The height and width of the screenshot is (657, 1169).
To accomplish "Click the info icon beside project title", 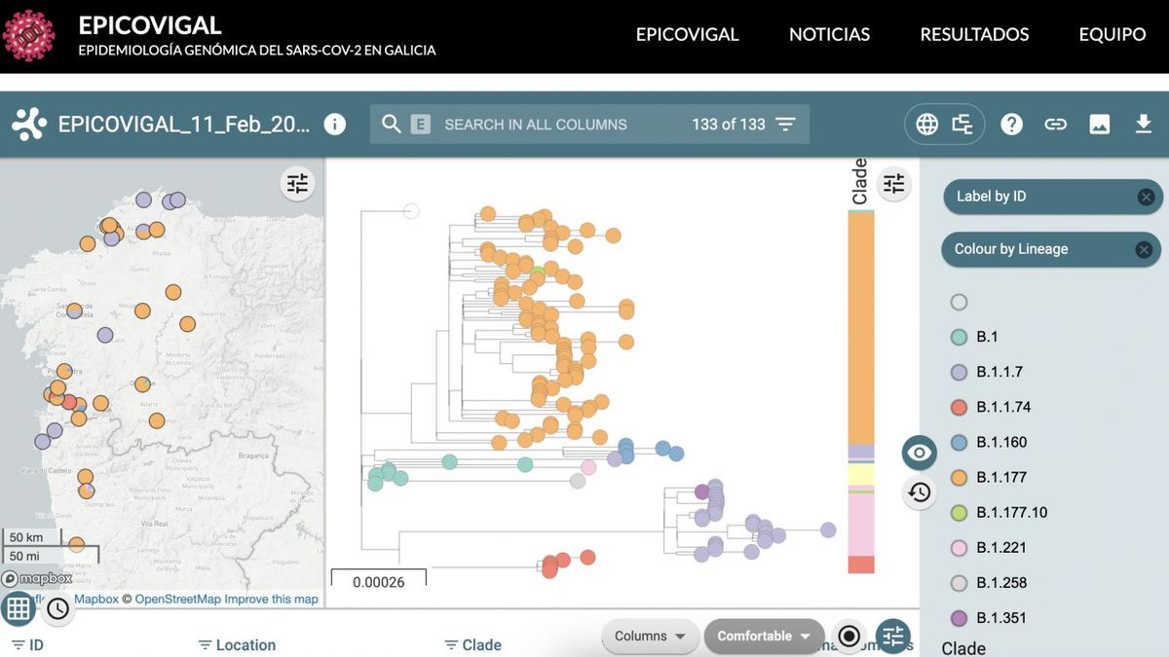I will point(334,125).
